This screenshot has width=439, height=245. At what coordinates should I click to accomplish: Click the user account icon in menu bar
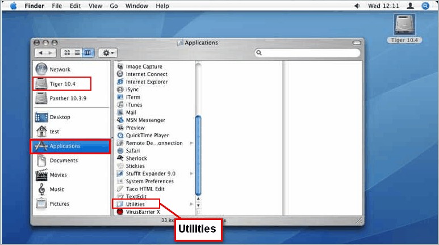(x=411, y=6)
